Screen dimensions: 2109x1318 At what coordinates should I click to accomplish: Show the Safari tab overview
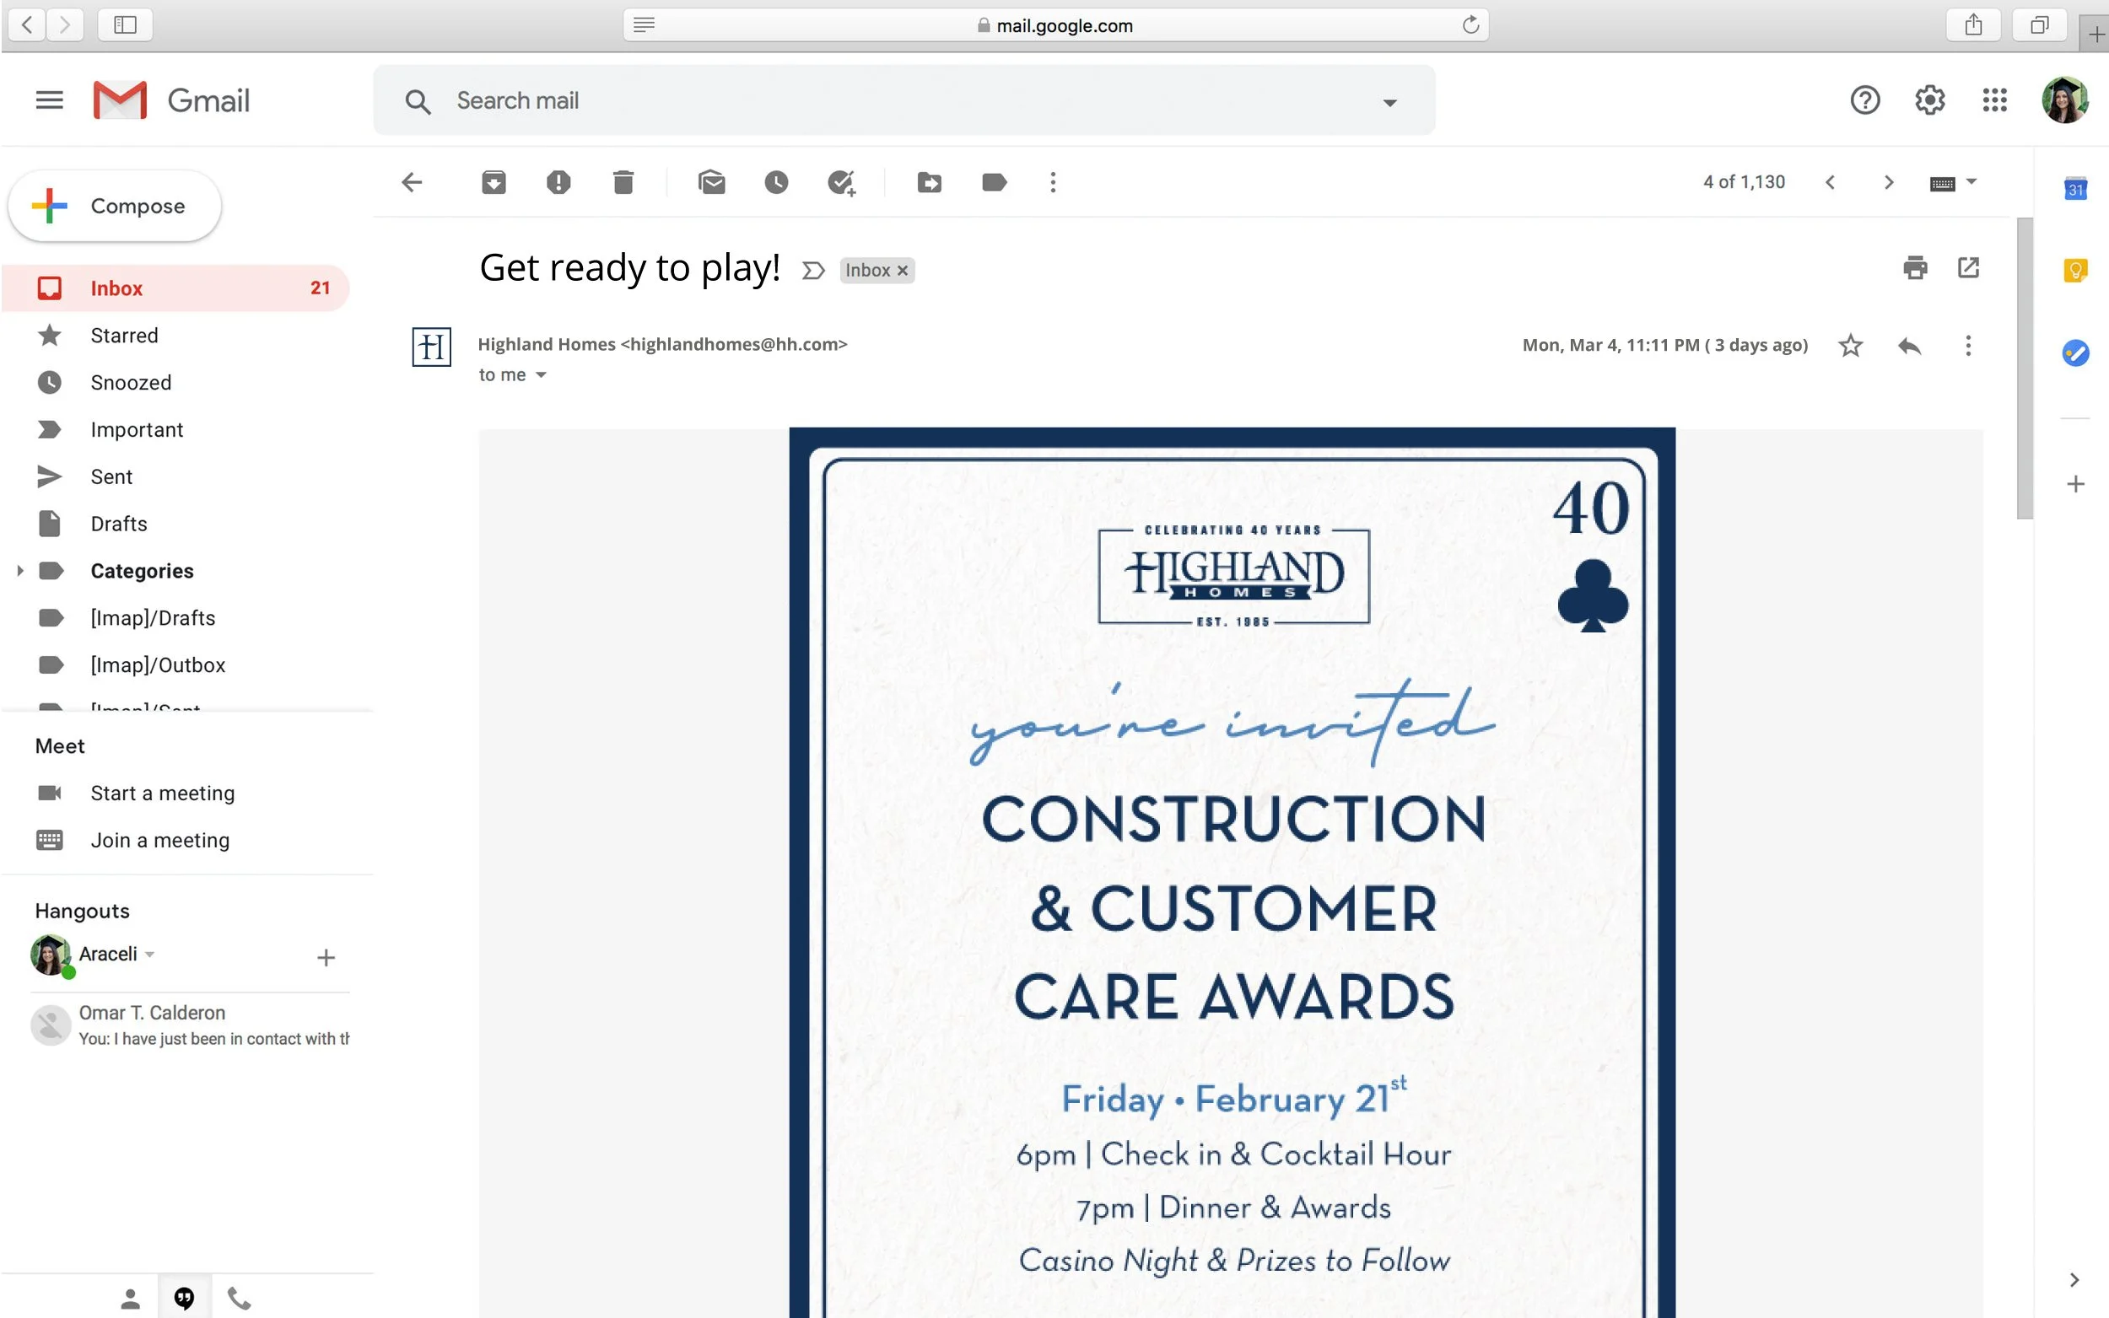(x=2038, y=24)
